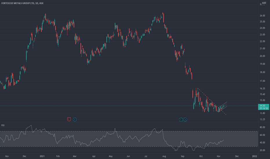Open the dividend D marker beside green E
The image size is (270, 159).
185,119
